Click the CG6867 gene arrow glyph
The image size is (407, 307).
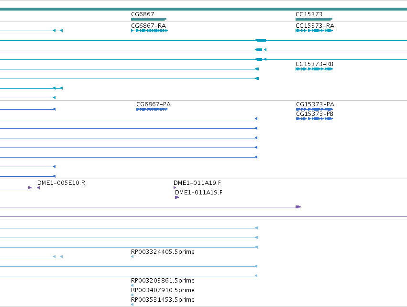click(x=149, y=19)
